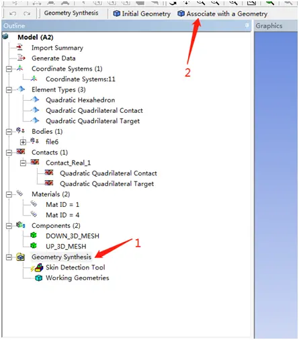
Task: Collapse the Coordinate Systems (1) node
Action: point(9,69)
